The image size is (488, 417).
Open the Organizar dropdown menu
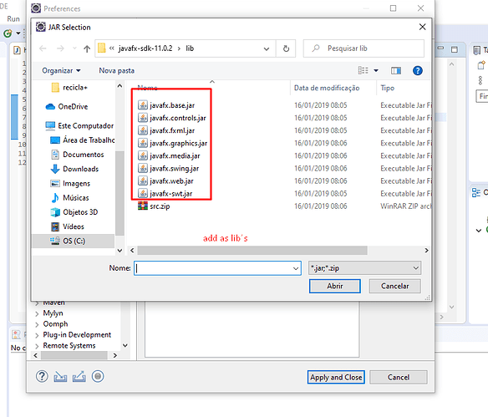pyautogui.click(x=61, y=71)
